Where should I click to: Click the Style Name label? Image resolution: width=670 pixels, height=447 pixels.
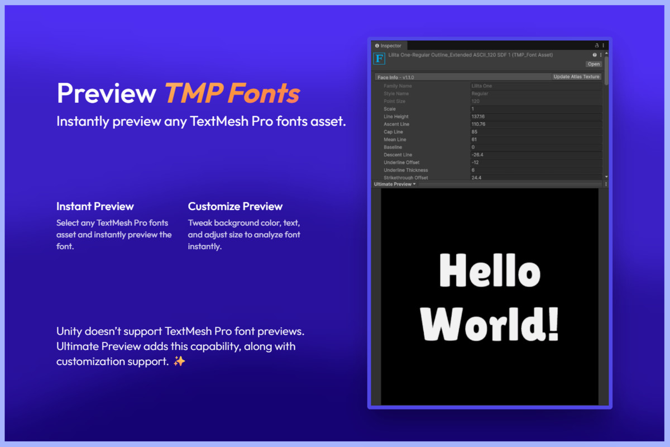coord(396,94)
